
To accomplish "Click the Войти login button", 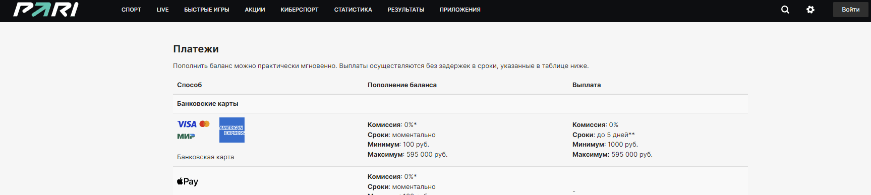I will tap(851, 10).
